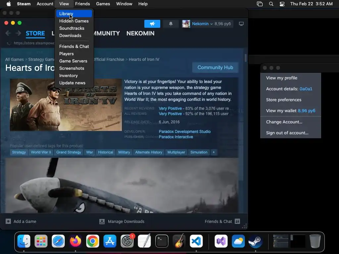Open the Friends menu in the menu bar

pos(82,4)
